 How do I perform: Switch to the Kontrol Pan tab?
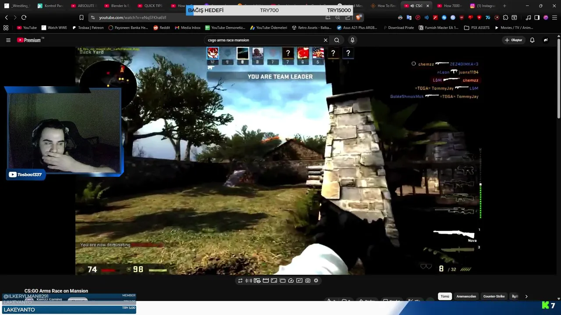tap(50, 6)
